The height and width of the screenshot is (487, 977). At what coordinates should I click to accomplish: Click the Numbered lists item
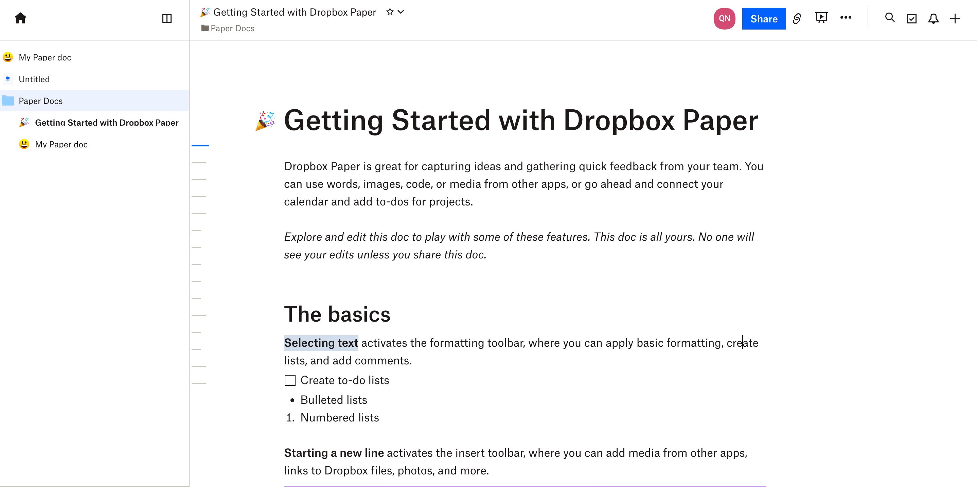[x=339, y=418]
